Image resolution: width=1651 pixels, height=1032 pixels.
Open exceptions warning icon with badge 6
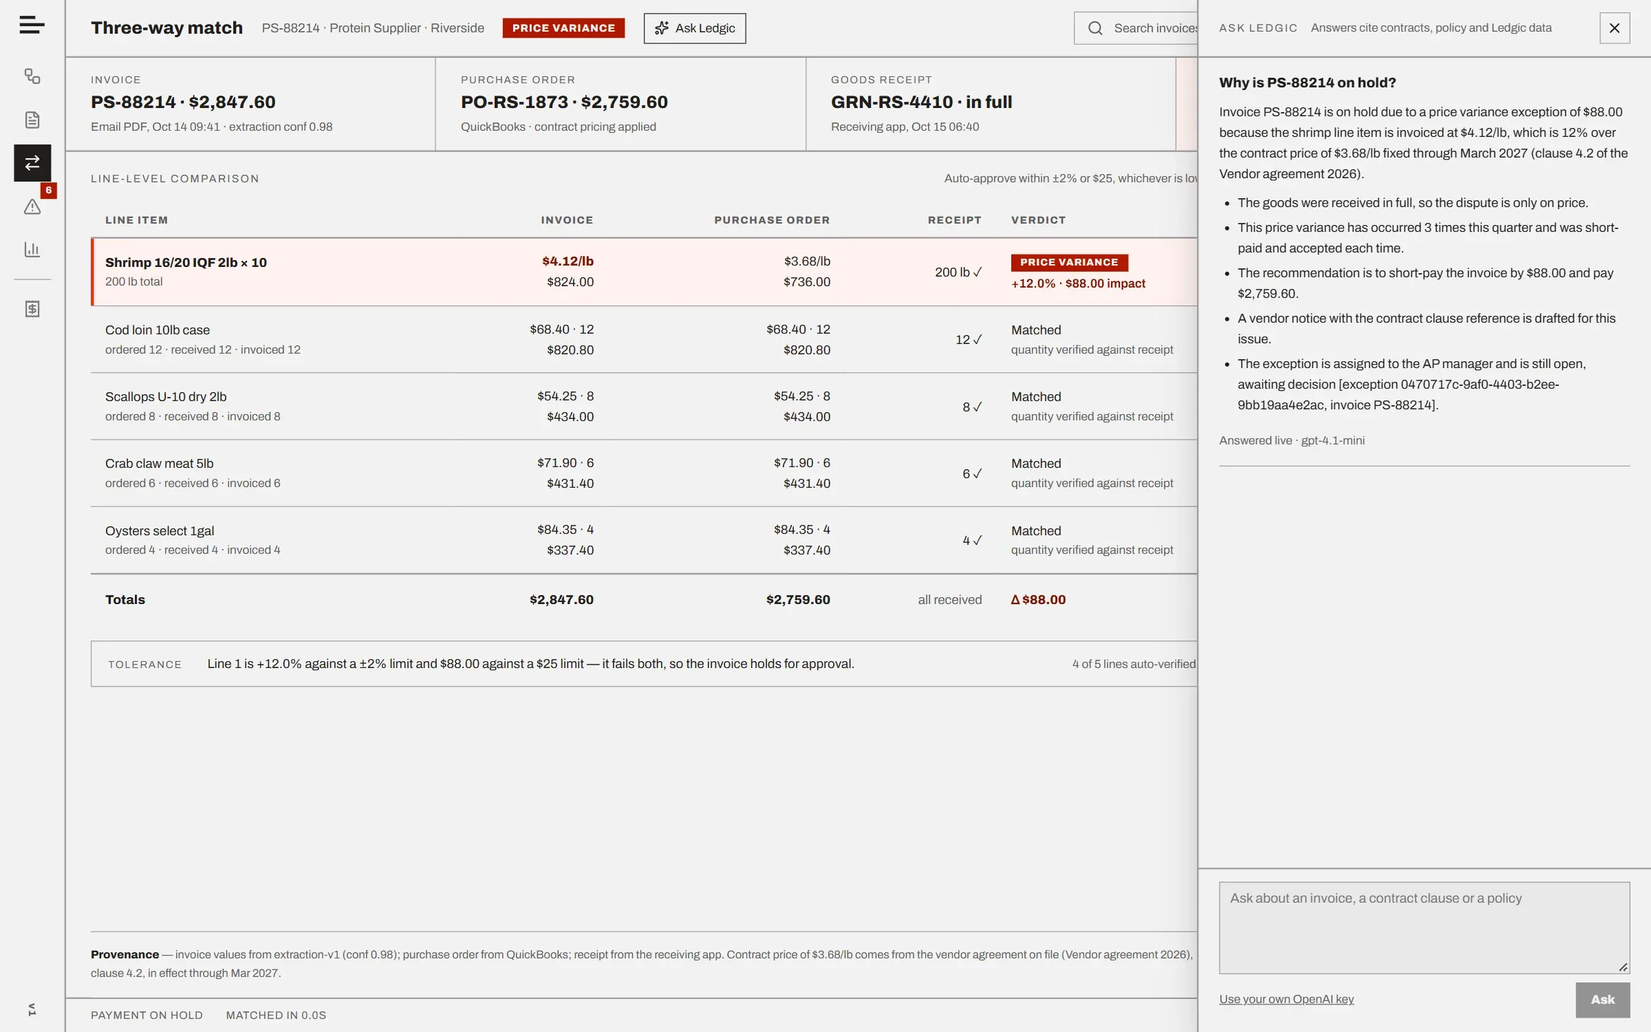point(32,206)
